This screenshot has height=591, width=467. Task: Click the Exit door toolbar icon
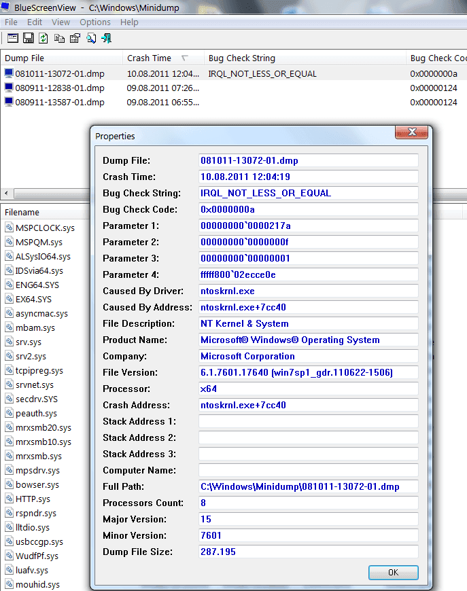click(x=106, y=38)
